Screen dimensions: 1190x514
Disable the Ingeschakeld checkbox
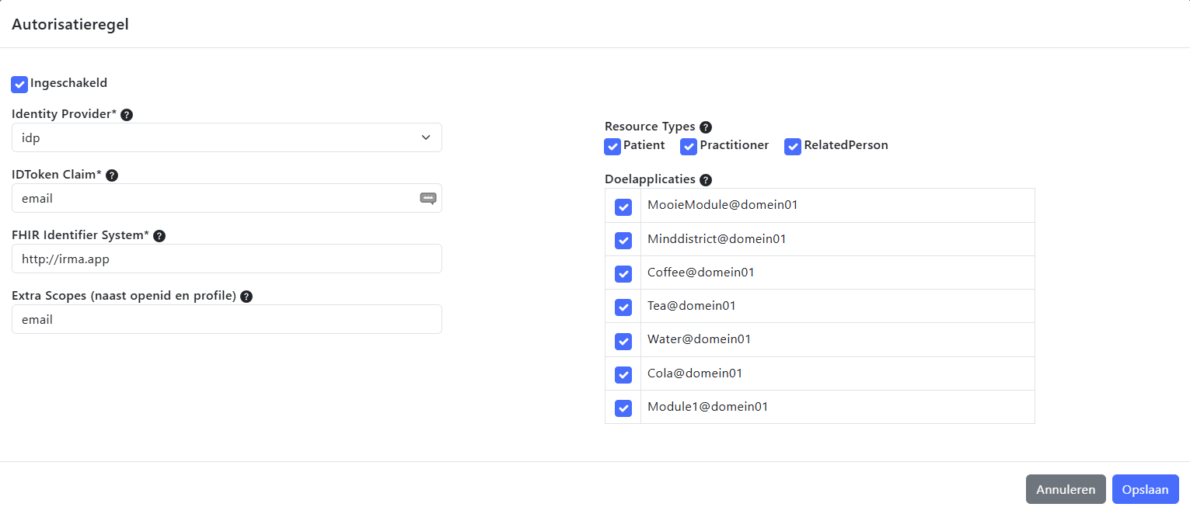pos(19,84)
